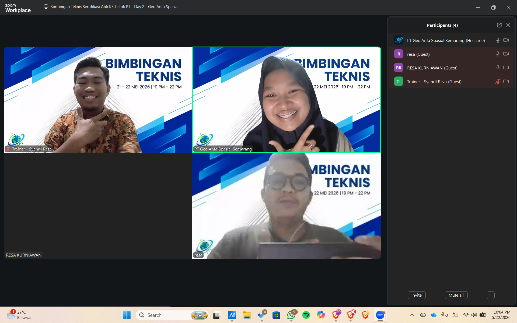Select PT Geo Anfa Spasial Semarang video tile
517x323 pixels.
[287, 100]
